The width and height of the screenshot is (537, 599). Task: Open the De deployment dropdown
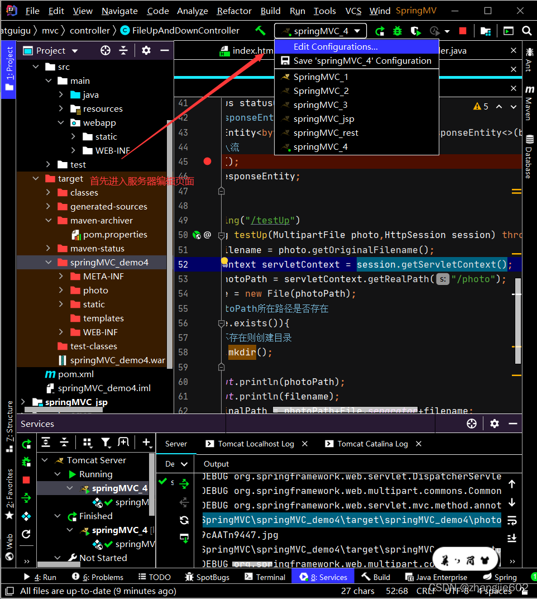176,464
